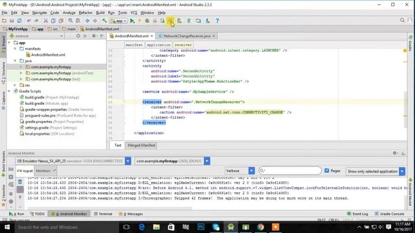
Task: Open the Gradle Console button
Action: point(389,214)
